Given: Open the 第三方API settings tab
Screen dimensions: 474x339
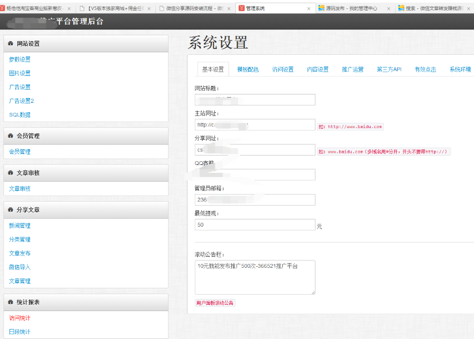Looking at the screenshot, I should pyautogui.click(x=389, y=69).
